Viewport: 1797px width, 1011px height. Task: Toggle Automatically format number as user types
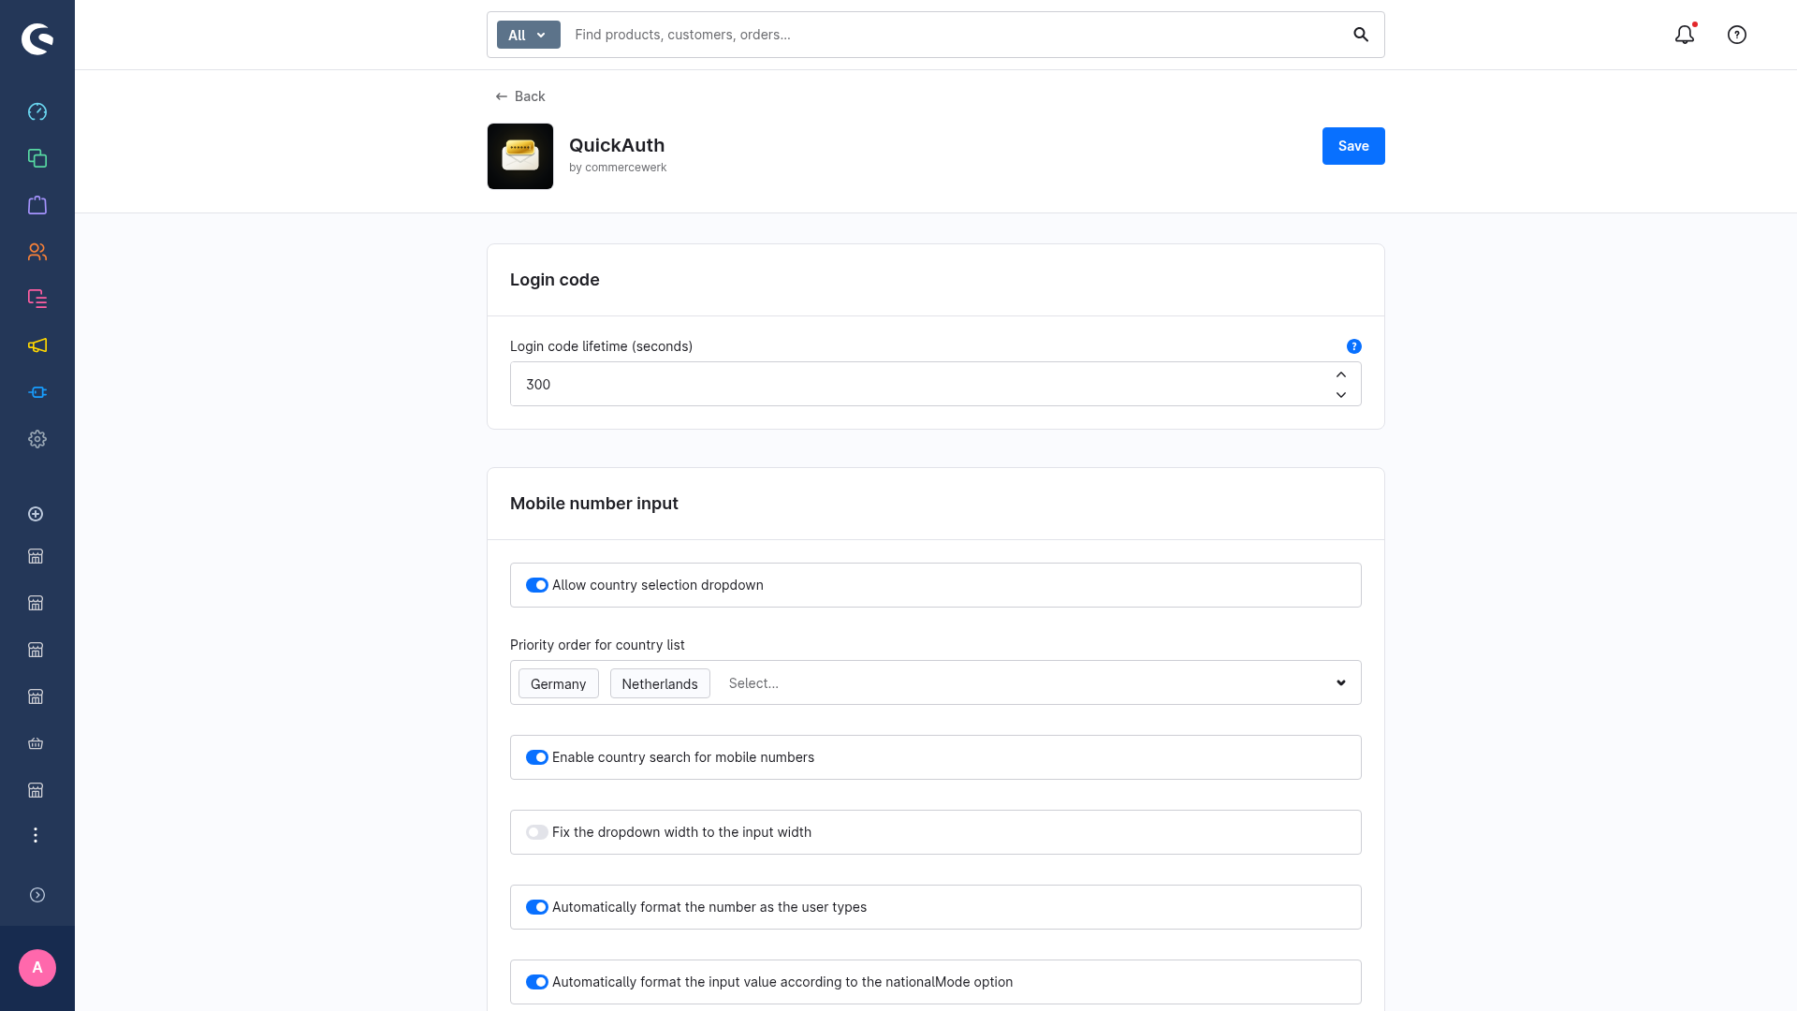click(537, 907)
